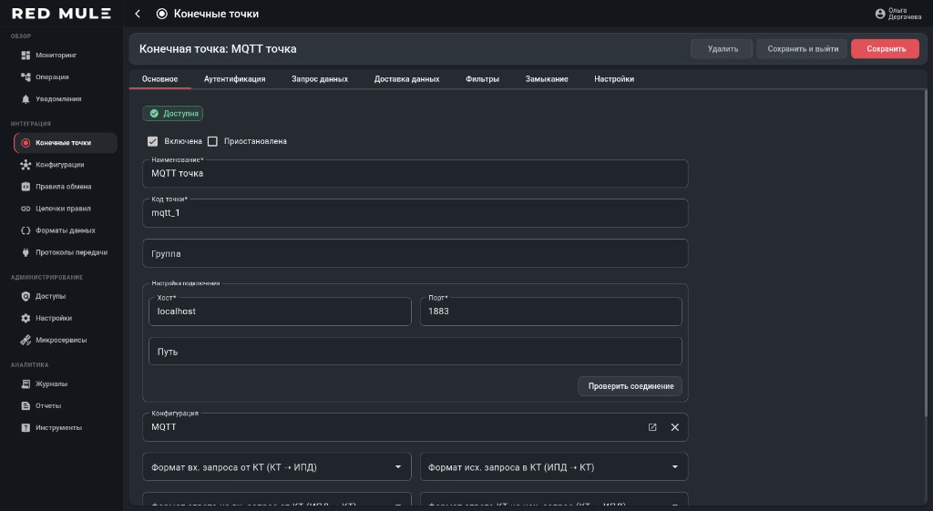Click the Микросервисы sidebar icon
Image resolution: width=933 pixels, height=511 pixels.
tap(26, 341)
